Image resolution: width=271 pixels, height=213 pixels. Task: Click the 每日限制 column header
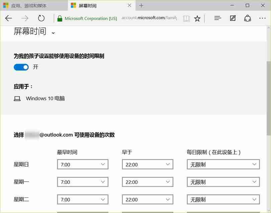point(213,152)
